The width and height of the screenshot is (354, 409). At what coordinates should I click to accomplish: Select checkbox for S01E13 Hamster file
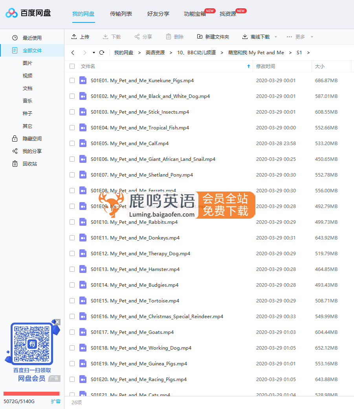72,269
